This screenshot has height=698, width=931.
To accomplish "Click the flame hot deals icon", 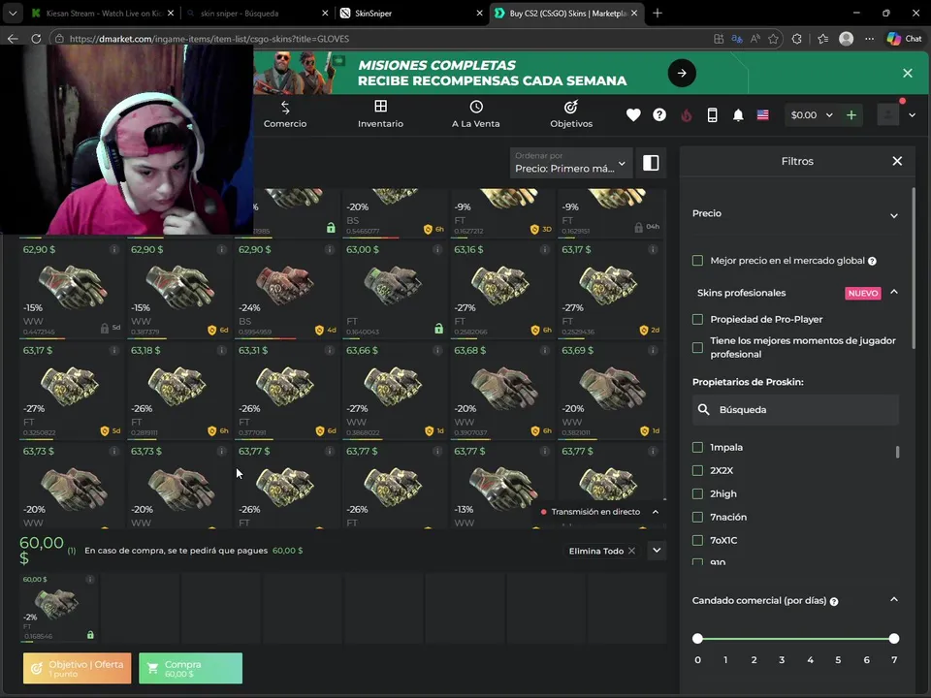I will 687,115.
